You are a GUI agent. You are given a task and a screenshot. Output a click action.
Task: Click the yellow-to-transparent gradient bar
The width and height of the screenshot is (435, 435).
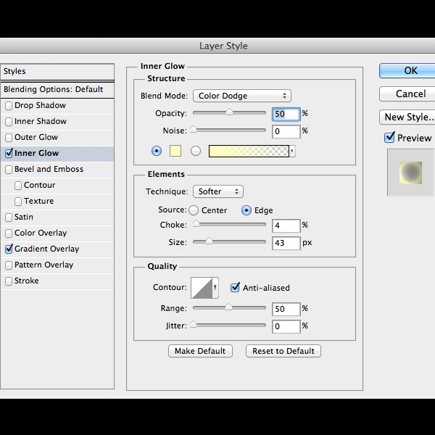[x=249, y=152]
